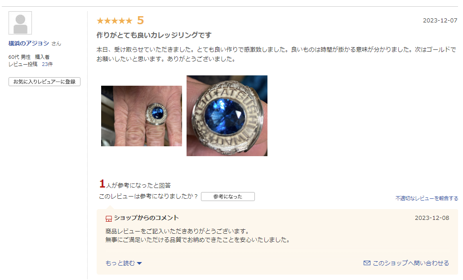Click the ショップからのコメント heading text
This screenshot has height=280, width=463.
pyautogui.click(x=146, y=218)
